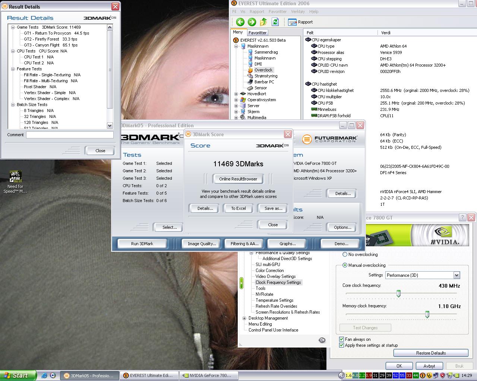
Task: Click the green side tab in the NVIDIA panel
Action: pyautogui.click(x=241, y=283)
